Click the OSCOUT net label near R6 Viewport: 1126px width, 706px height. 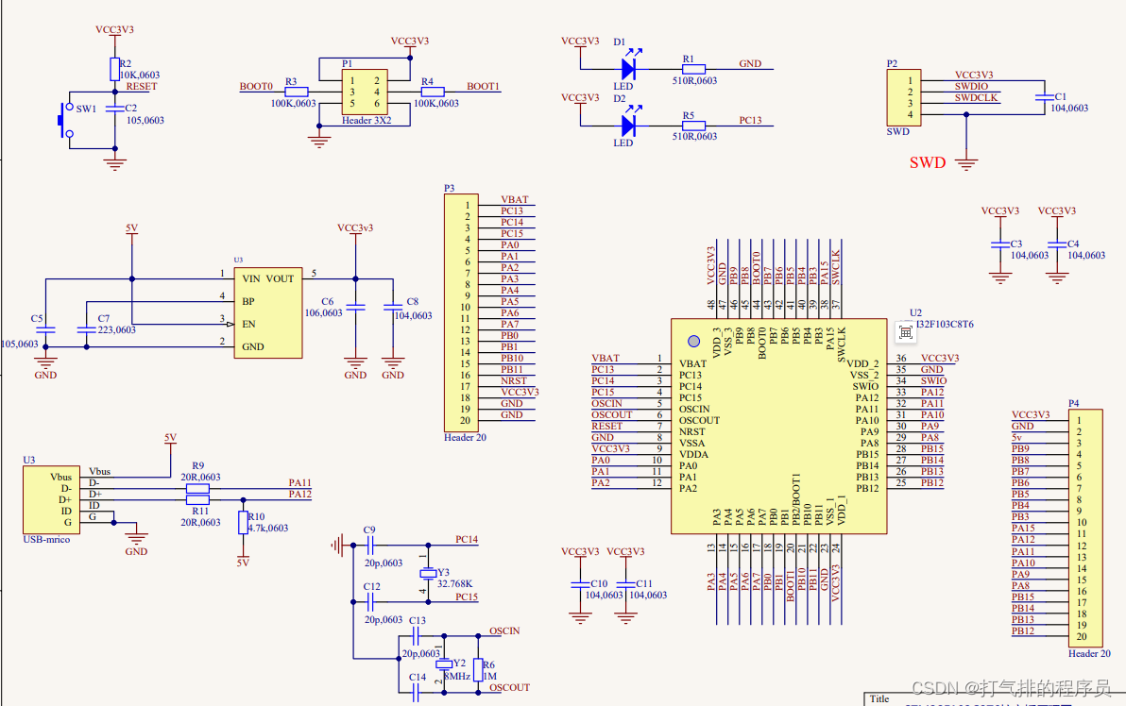click(510, 687)
